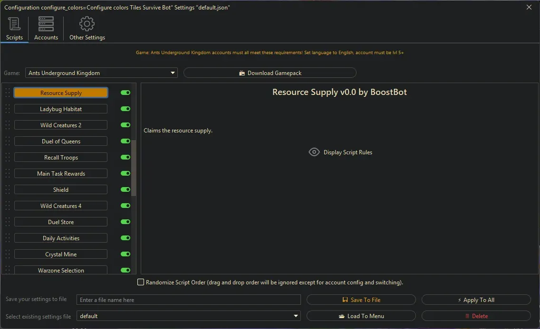540x329 pixels.
Task: Click drag handle beside Crystal Mine
Action: pyautogui.click(x=8, y=254)
